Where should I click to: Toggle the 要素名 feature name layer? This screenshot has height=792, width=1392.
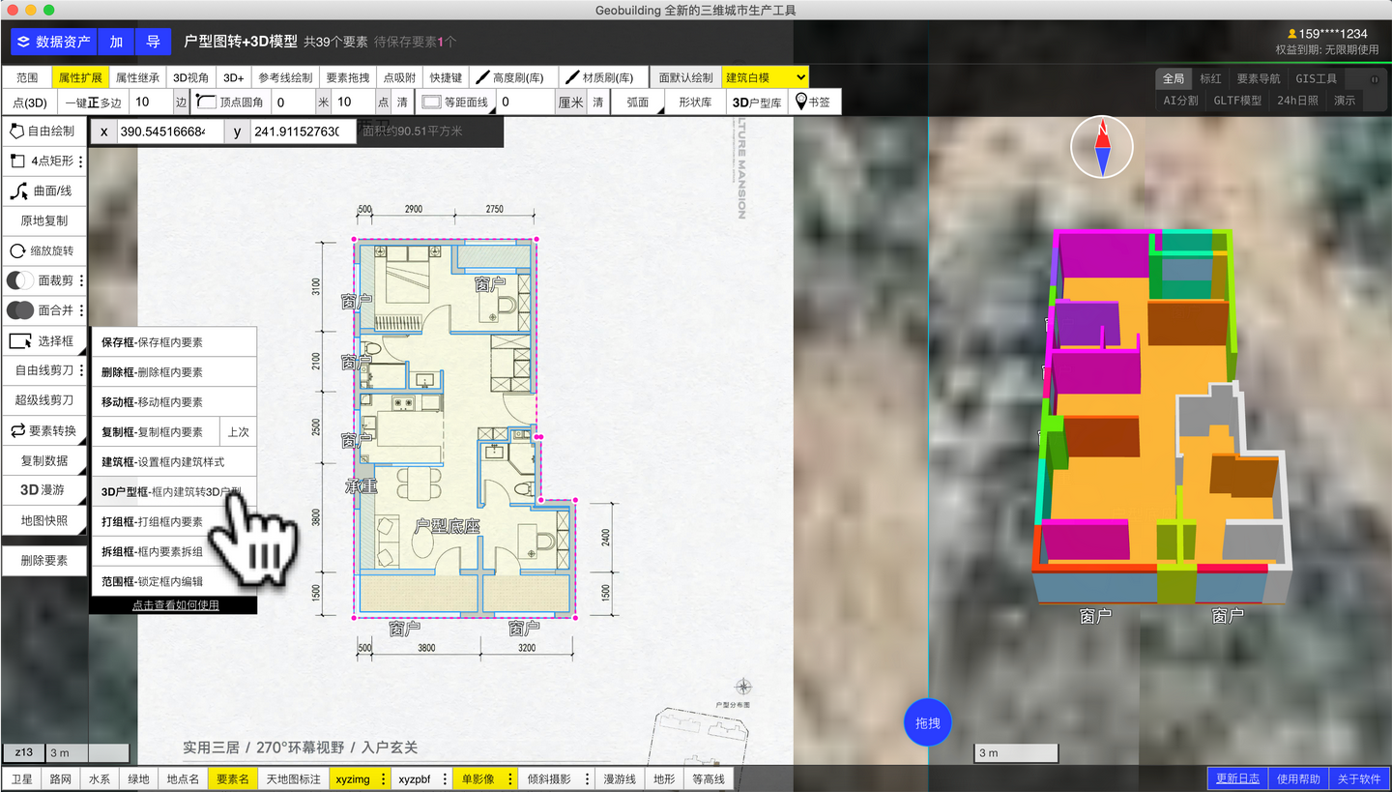click(232, 778)
